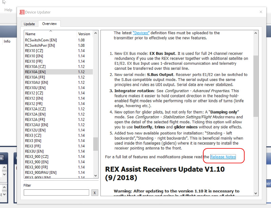Image resolution: width=271 pixels, height=208 pixels.
Task: Switch to the Update tab
Action: click(29, 24)
